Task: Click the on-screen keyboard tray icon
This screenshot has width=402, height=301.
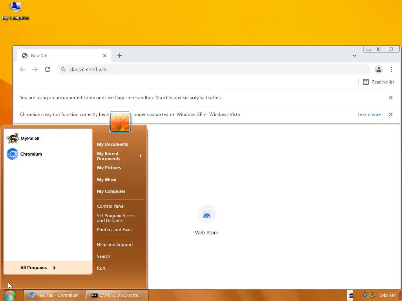Action: pyautogui.click(x=351, y=296)
